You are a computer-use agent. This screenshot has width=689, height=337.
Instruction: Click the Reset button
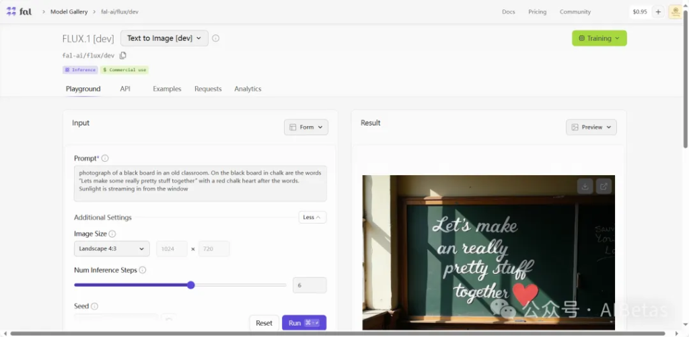pos(264,323)
